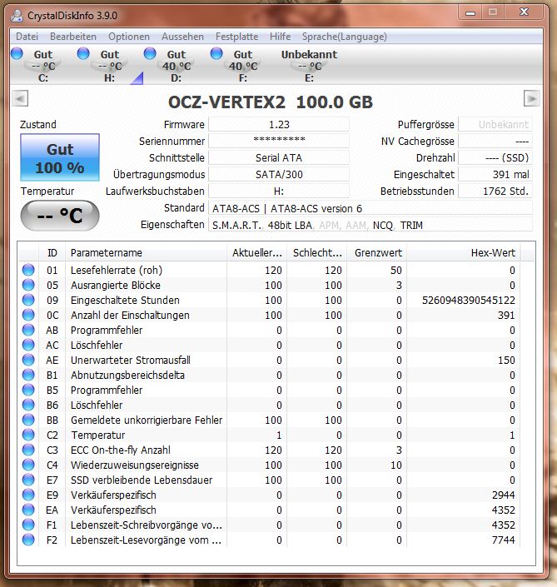The height and width of the screenshot is (587, 557).
Task: Click the Schlecht column header
Action: pyautogui.click(x=317, y=252)
